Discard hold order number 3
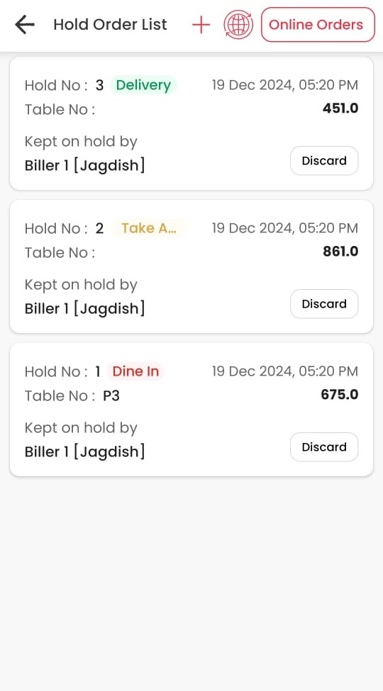Image resolution: width=383 pixels, height=691 pixels. point(324,161)
